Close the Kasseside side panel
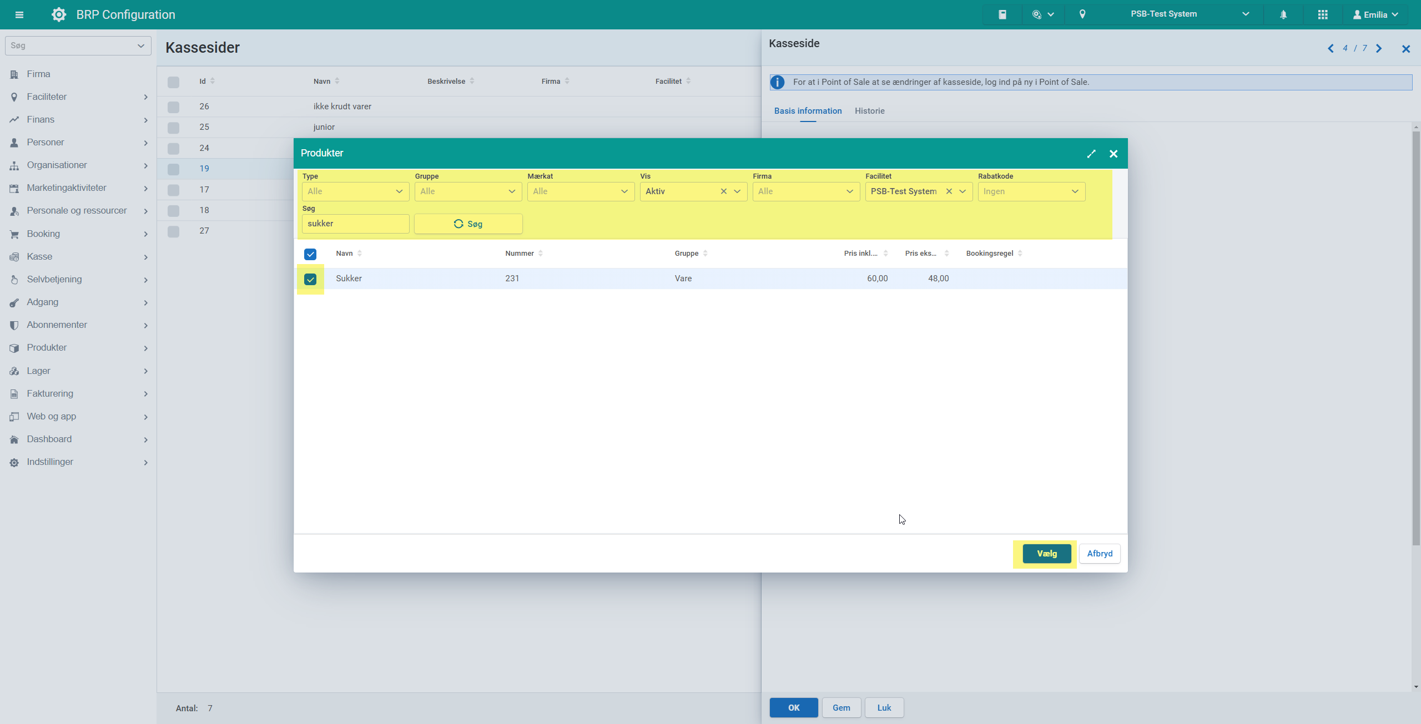Image resolution: width=1421 pixels, height=724 pixels. [1406, 49]
